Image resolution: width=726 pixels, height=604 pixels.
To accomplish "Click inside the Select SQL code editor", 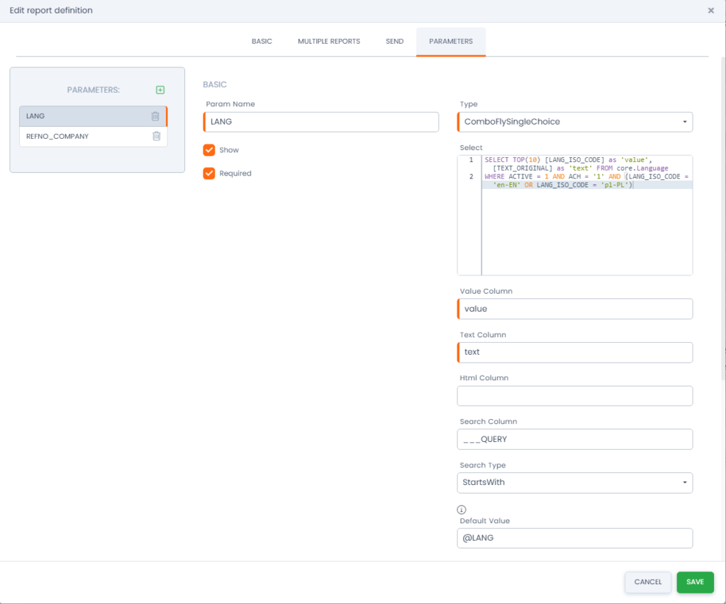I will pyautogui.click(x=586, y=234).
